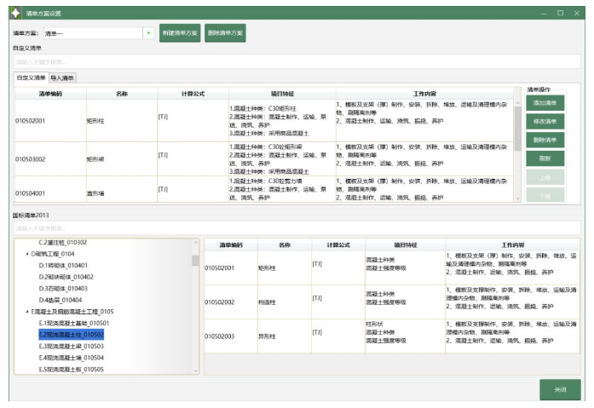Image resolution: width=594 pixels, height=408 pixels.
Task: Click the 修改清单 button
Action: click(545, 122)
